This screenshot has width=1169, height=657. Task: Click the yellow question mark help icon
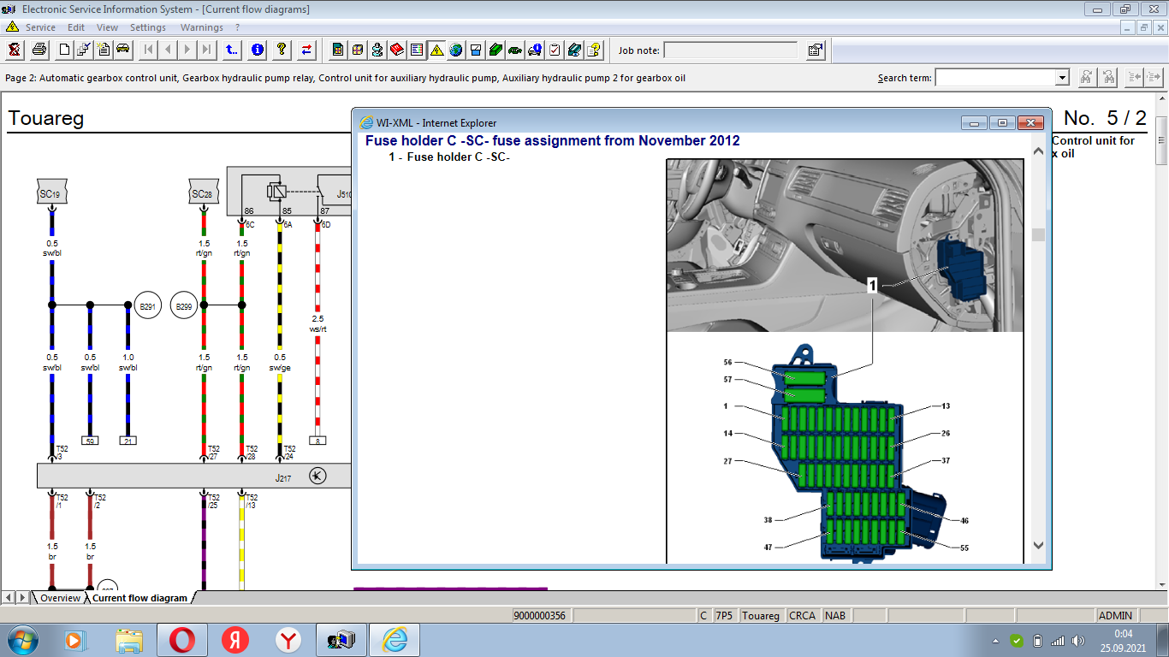point(281,50)
